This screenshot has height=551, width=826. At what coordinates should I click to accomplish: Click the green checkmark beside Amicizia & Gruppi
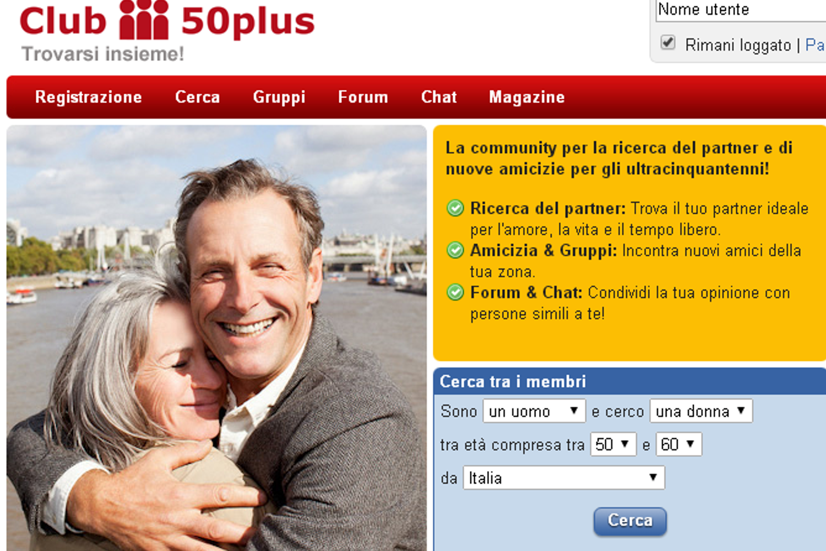click(x=455, y=250)
